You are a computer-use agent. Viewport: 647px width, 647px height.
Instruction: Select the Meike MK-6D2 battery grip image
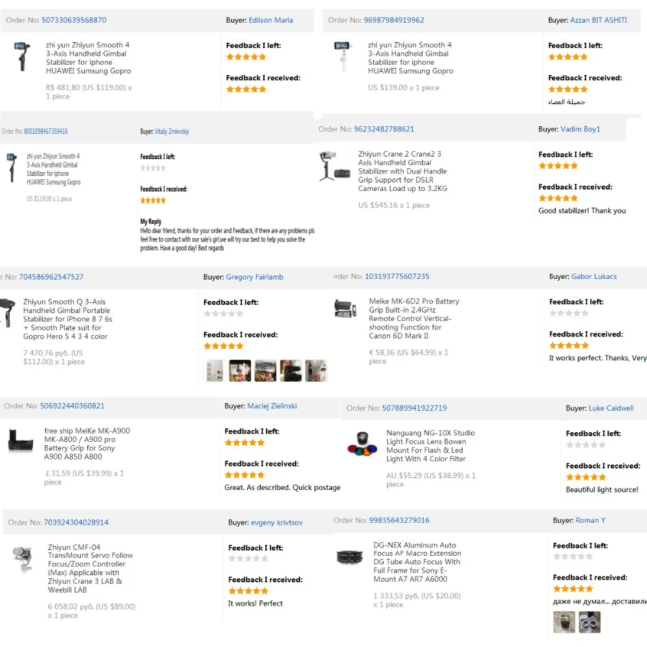pos(345,309)
